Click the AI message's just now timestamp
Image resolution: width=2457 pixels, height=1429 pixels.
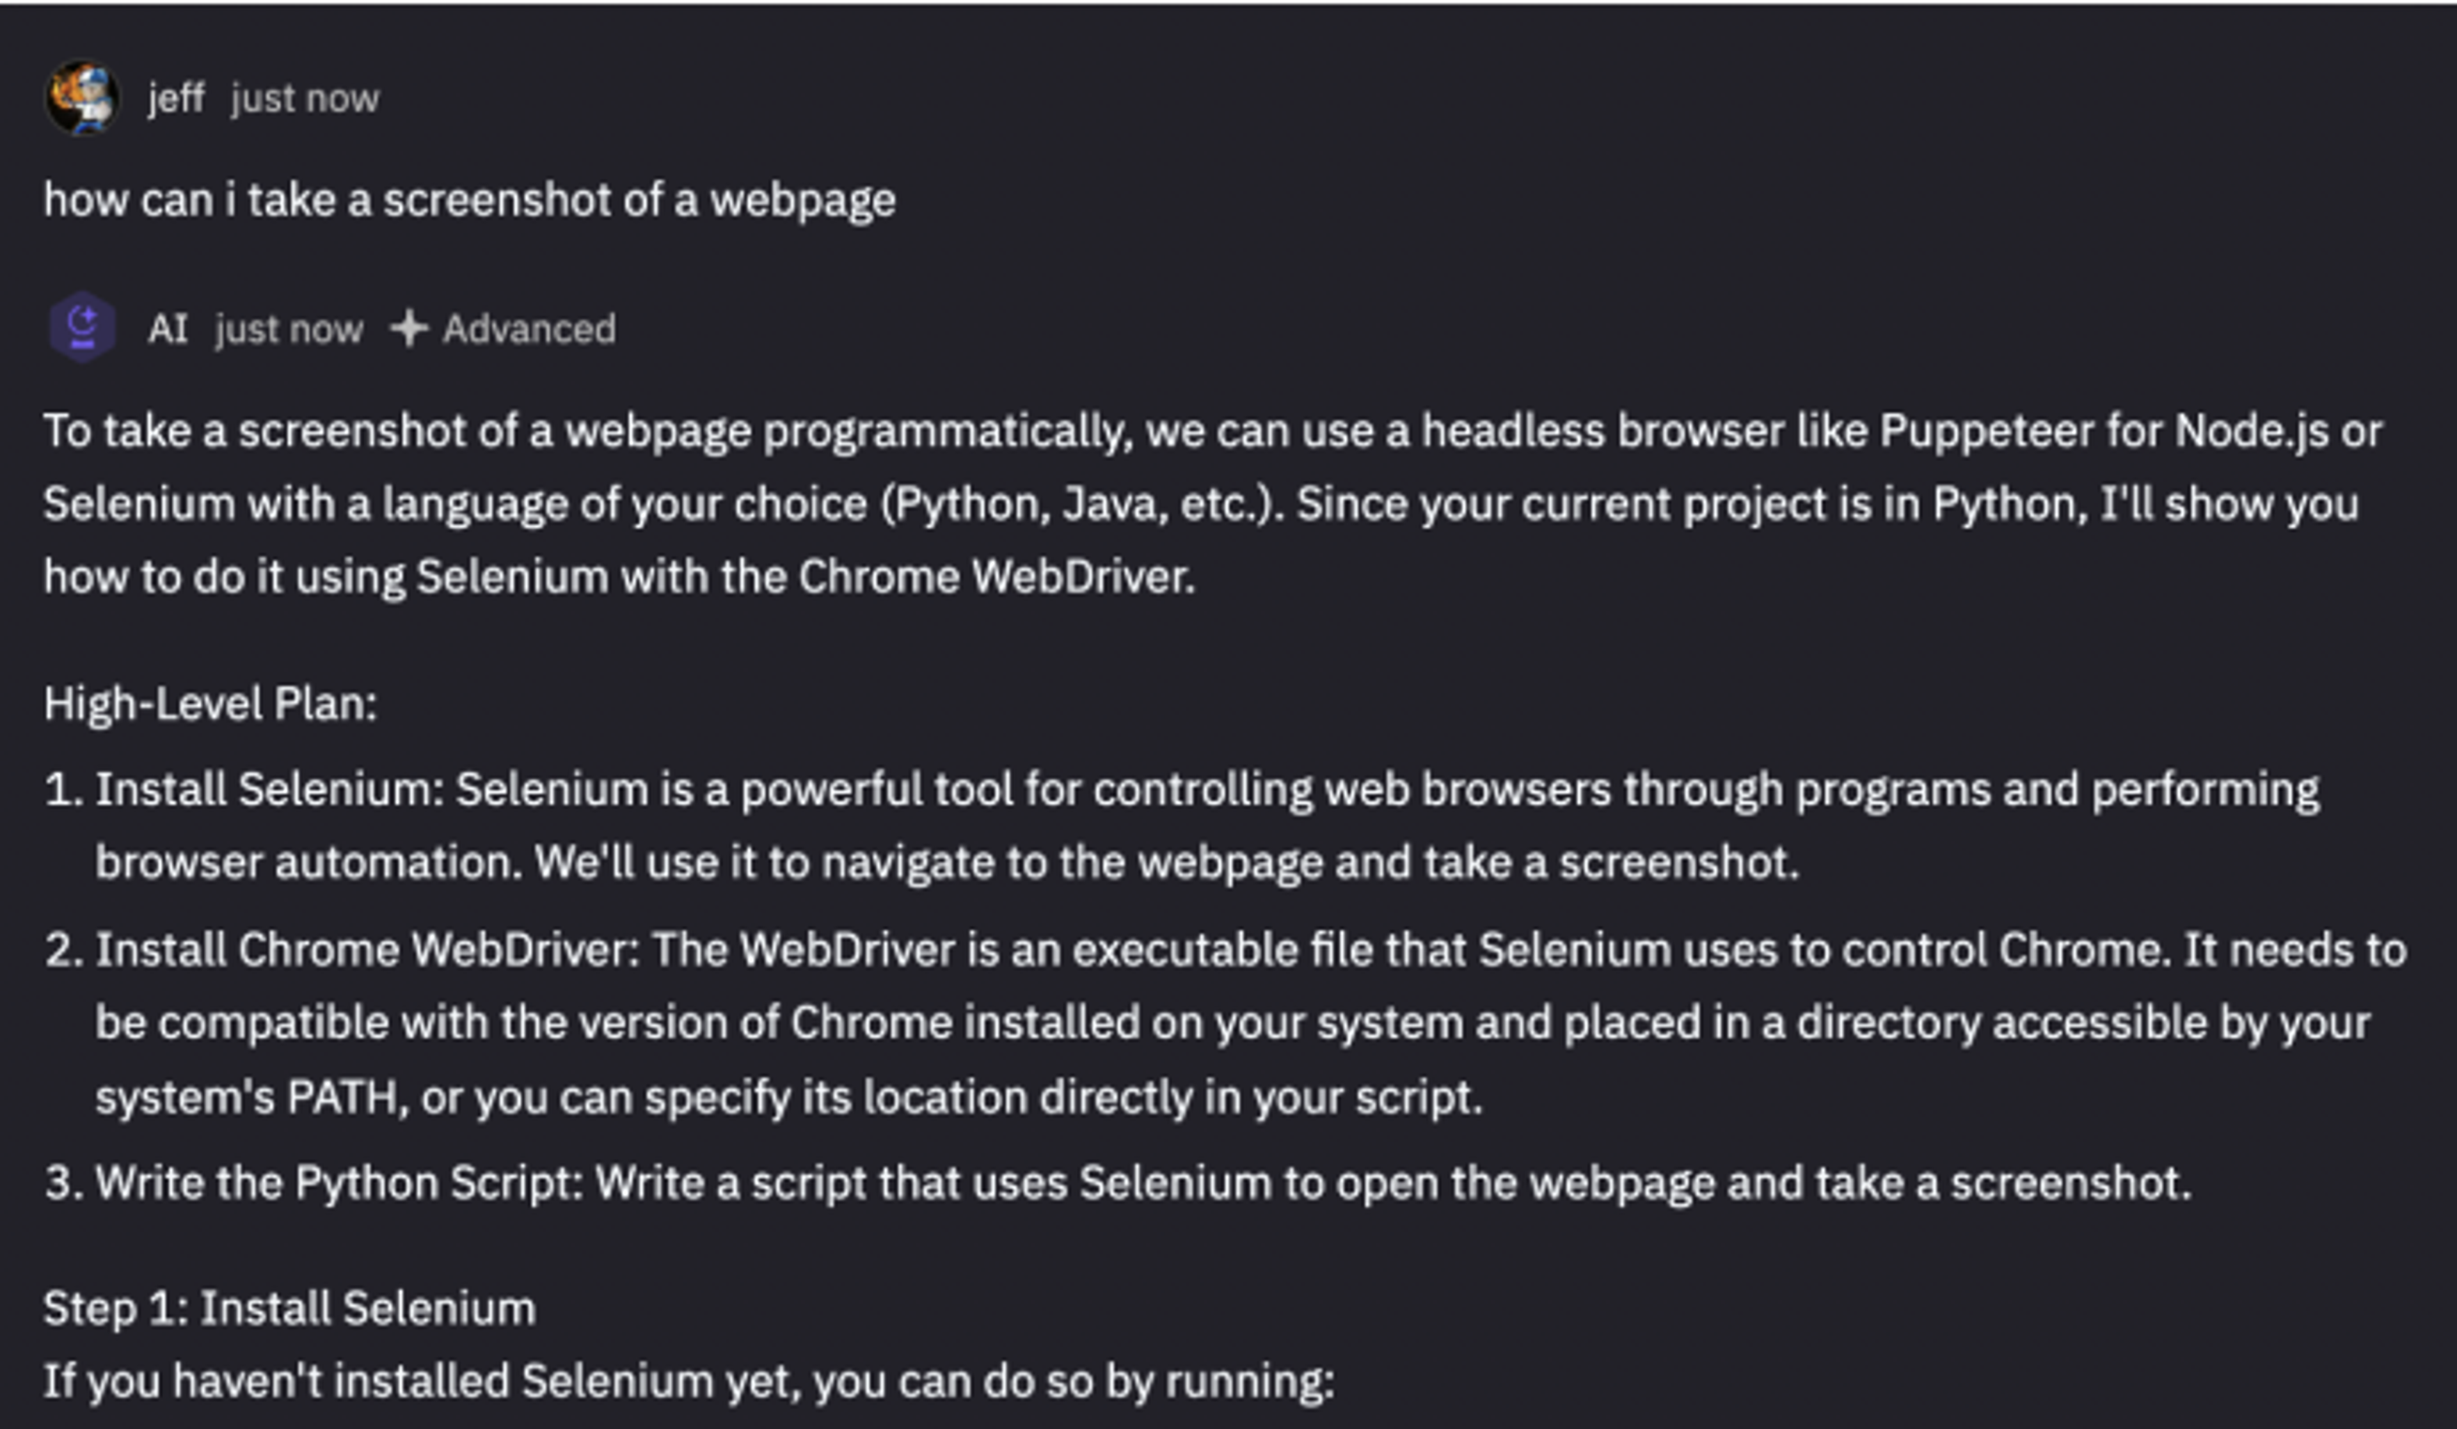289,329
